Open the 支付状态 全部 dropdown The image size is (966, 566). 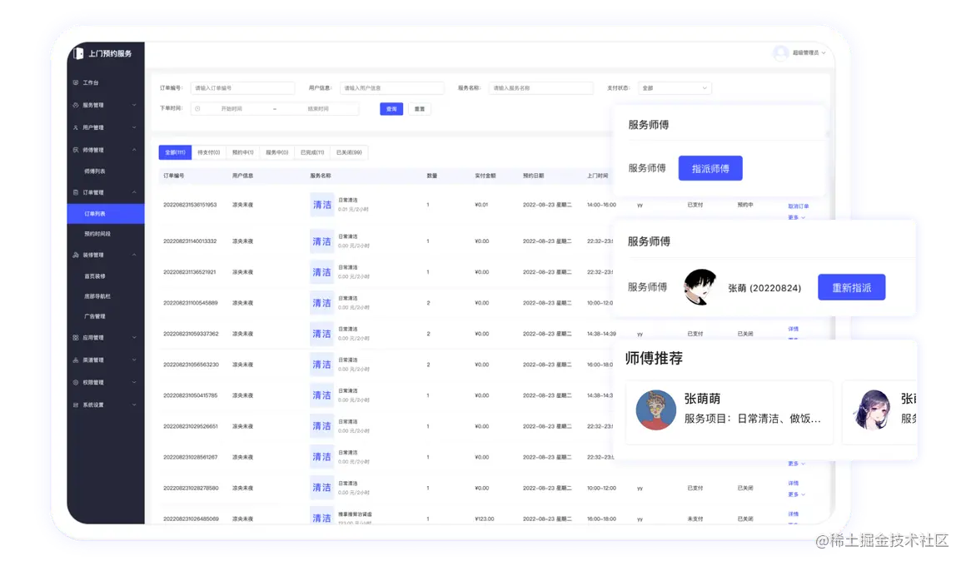[675, 88]
